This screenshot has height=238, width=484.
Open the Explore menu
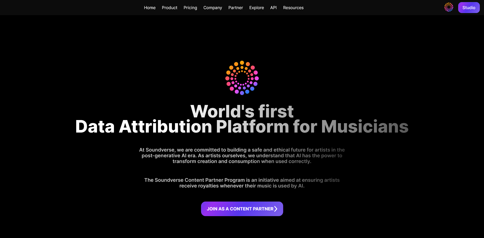coord(257,8)
